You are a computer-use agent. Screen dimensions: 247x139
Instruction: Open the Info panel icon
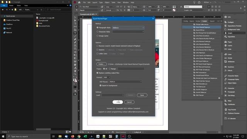pyautogui.click(x=225, y=17)
